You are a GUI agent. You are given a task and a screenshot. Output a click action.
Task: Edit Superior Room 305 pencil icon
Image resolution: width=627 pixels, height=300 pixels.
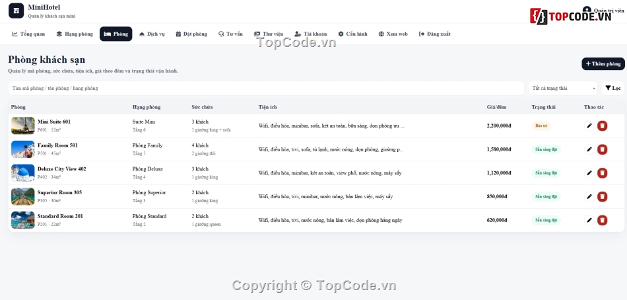tap(589, 197)
